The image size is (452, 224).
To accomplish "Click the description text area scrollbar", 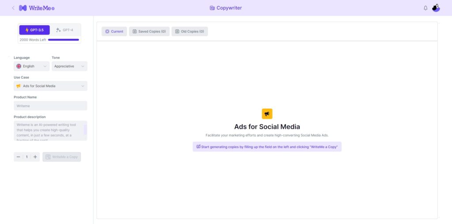I will [x=85, y=130].
